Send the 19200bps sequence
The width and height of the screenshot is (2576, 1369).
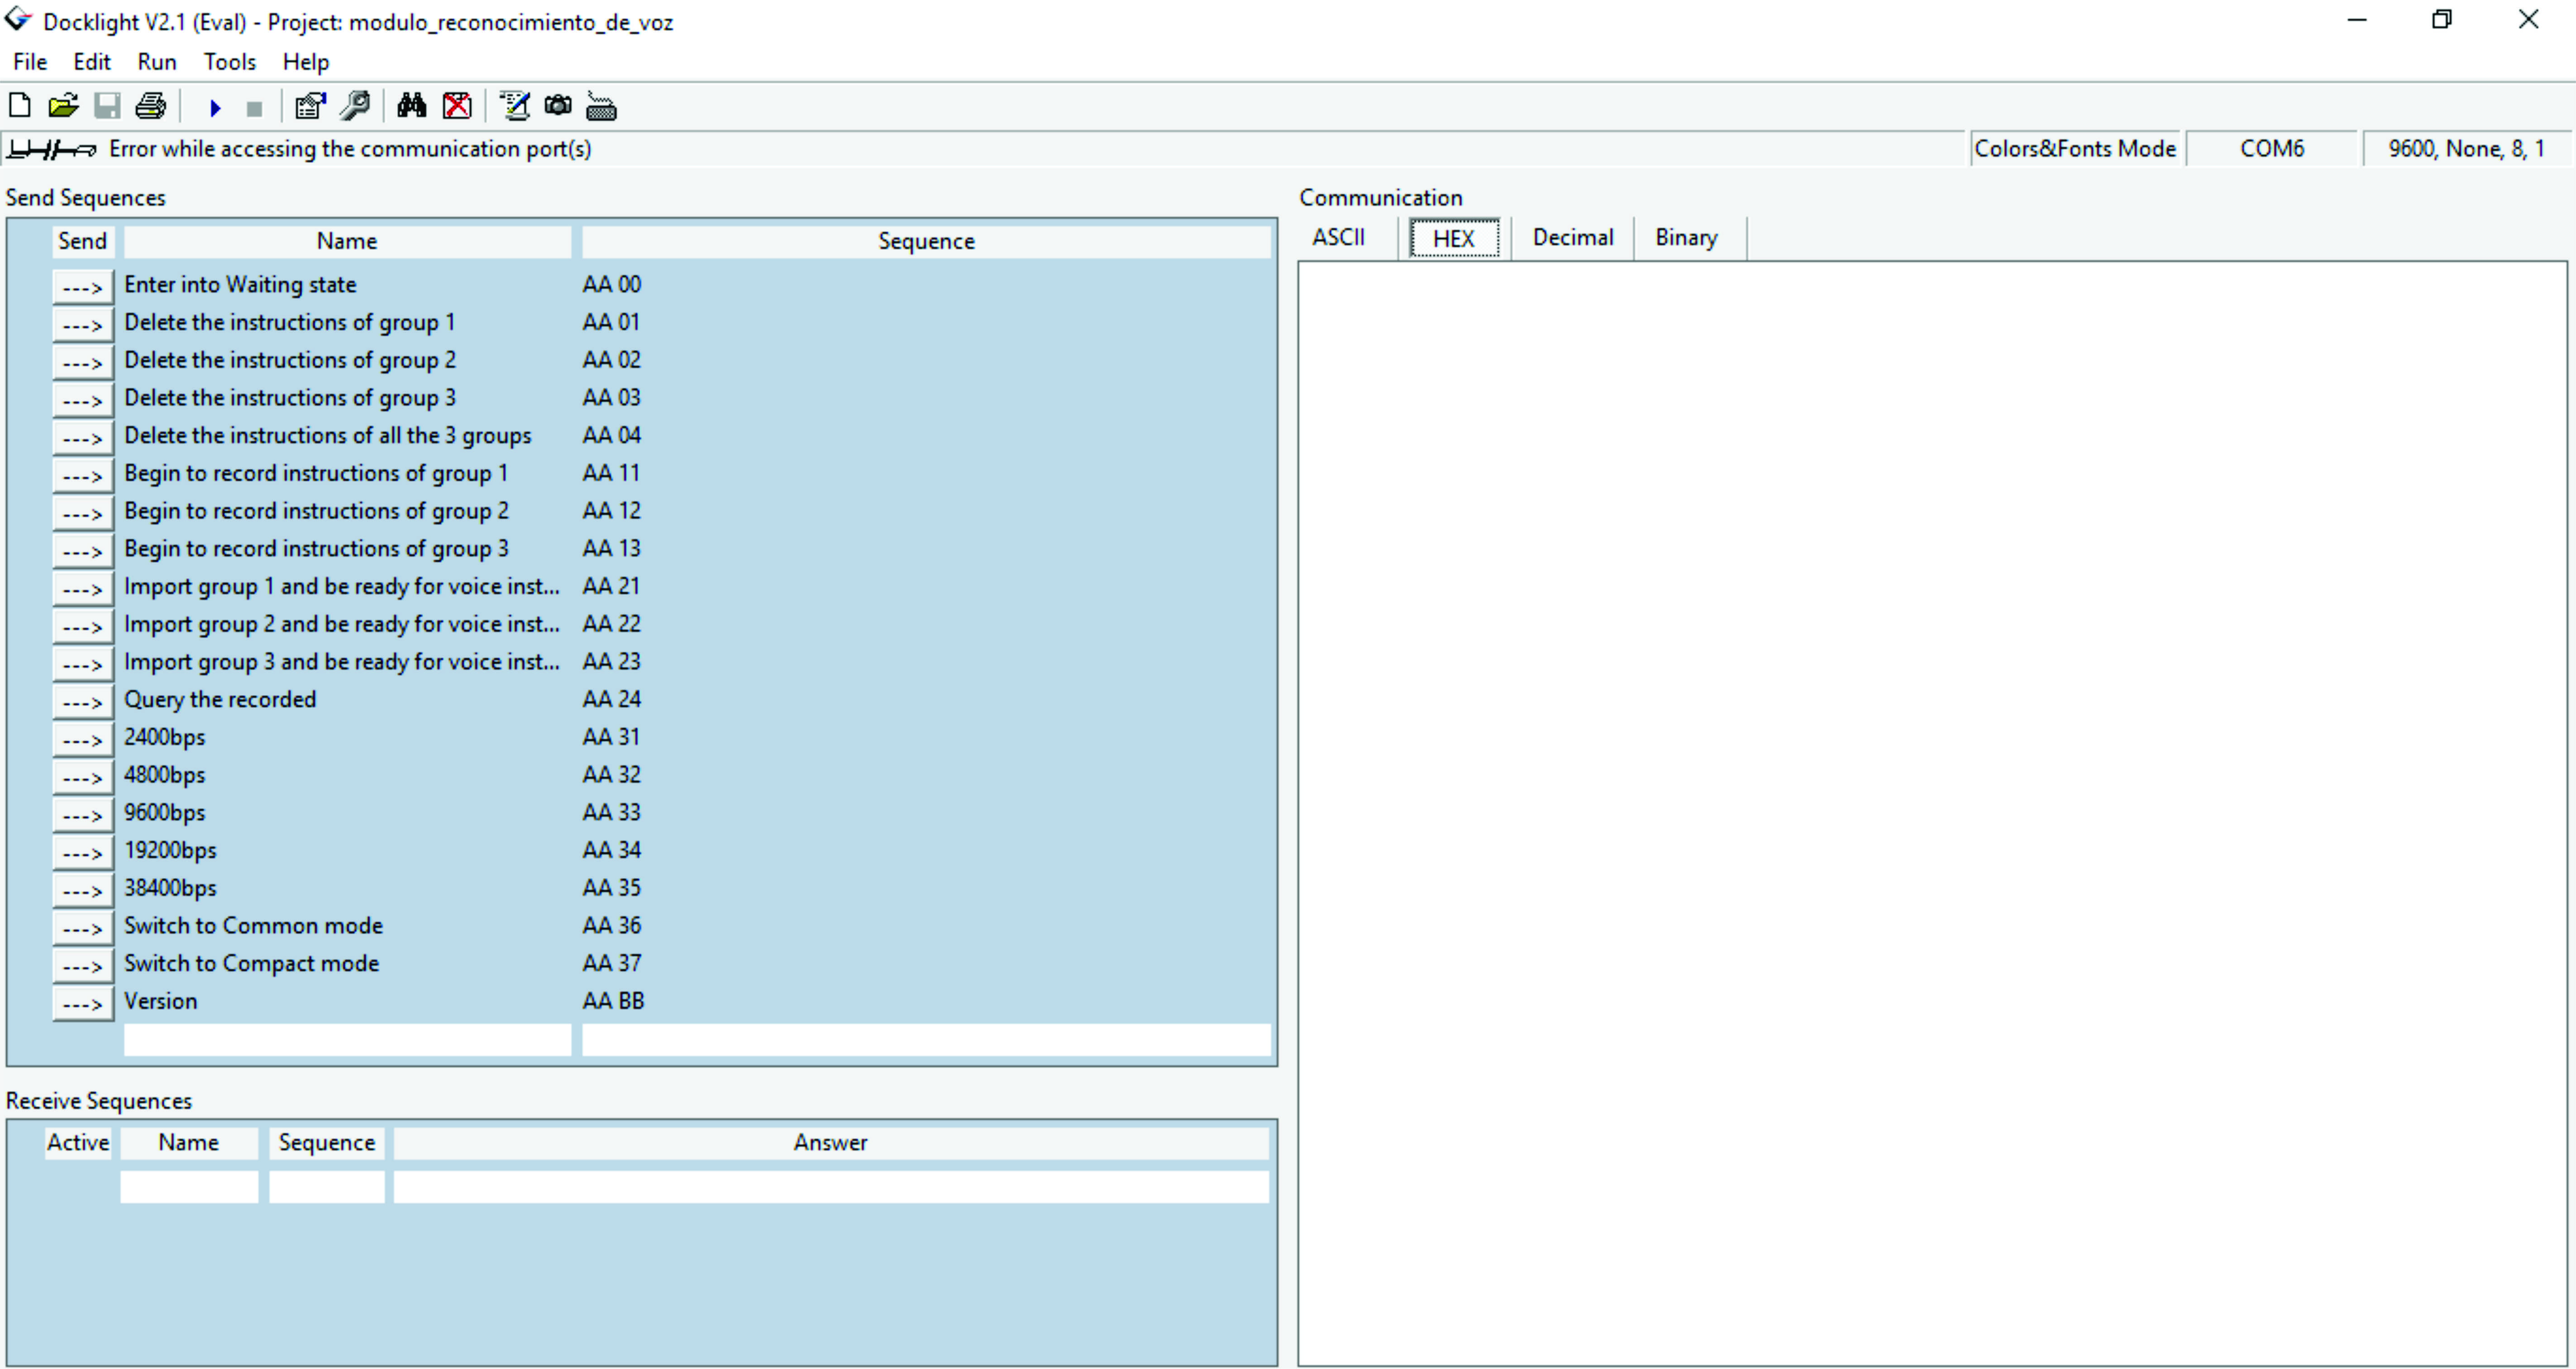pyautogui.click(x=83, y=852)
